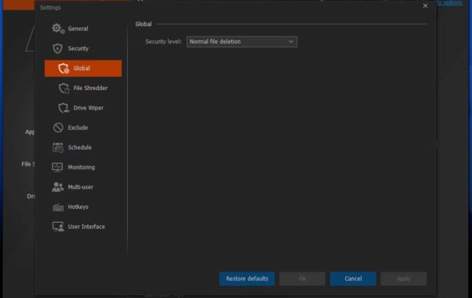Select the 'Security' text label in sidebar
The image size is (472, 298).
[78, 49]
